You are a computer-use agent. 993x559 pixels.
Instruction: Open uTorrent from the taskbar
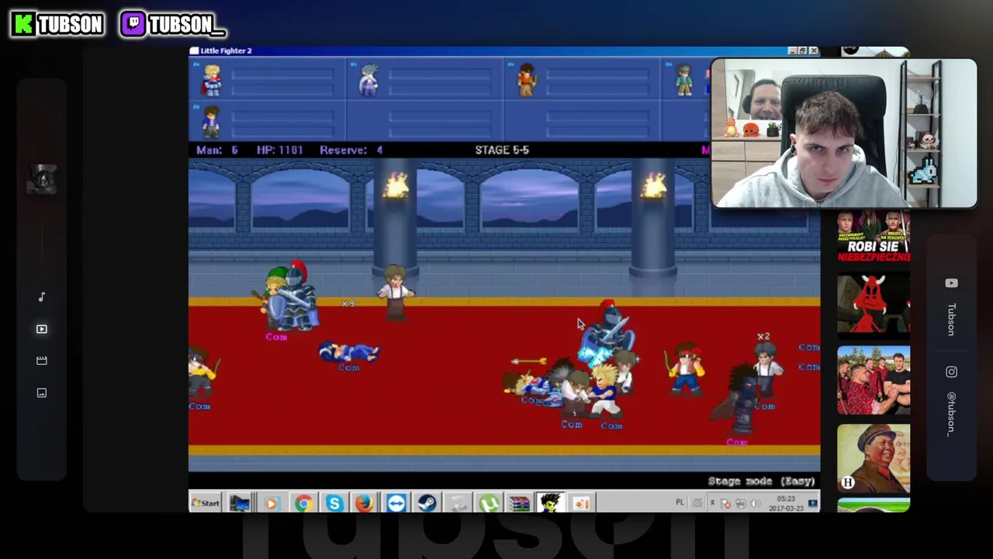pyautogui.click(x=489, y=504)
